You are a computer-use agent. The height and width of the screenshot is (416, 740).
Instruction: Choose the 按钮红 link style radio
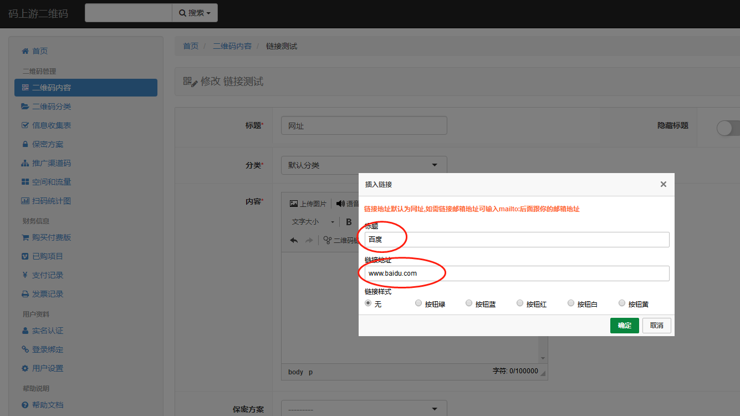coord(520,303)
